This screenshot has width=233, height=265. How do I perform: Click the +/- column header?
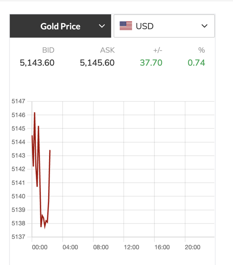pyautogui.click(x=158, y=50)
